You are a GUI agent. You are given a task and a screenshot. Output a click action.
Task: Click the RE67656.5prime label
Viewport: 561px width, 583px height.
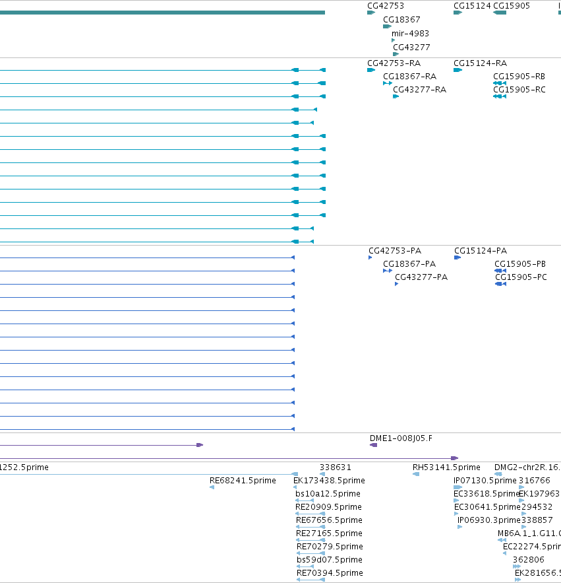pos(329,520)
